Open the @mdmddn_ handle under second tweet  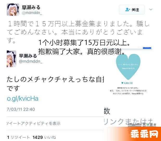[30, 61]
